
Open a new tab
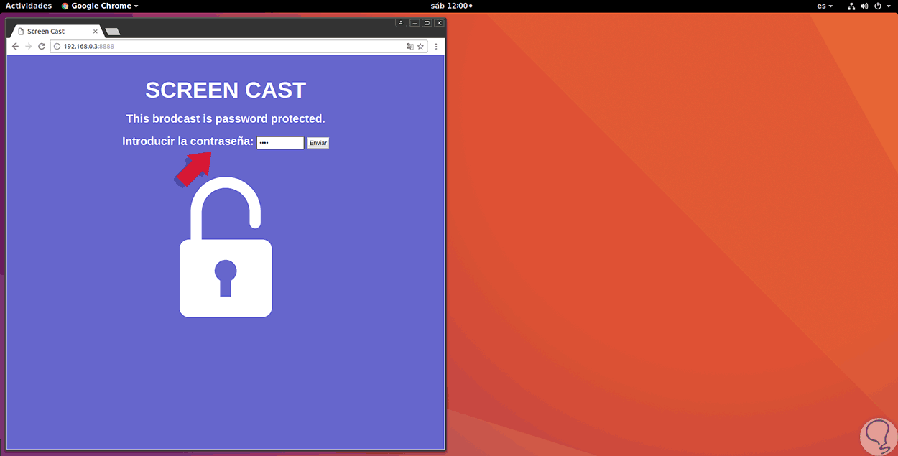pos(112,32)
